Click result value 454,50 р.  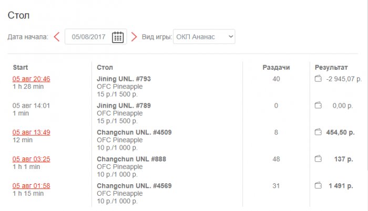coord(340,132)
